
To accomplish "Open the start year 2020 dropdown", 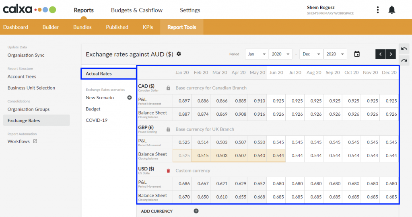I will (x=280, y=54).
